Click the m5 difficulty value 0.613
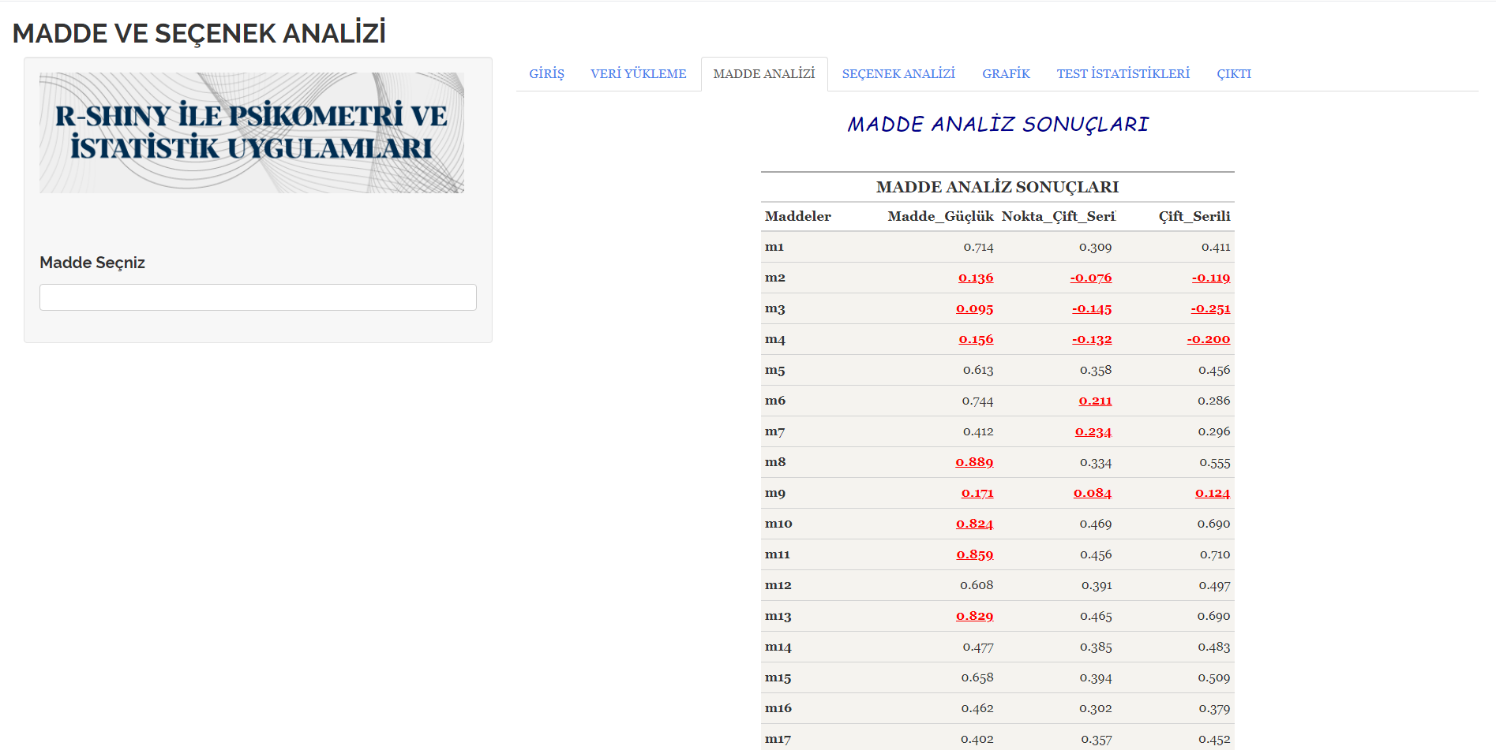The height and width of the screenshot is (750, 1496). point(978,370)
